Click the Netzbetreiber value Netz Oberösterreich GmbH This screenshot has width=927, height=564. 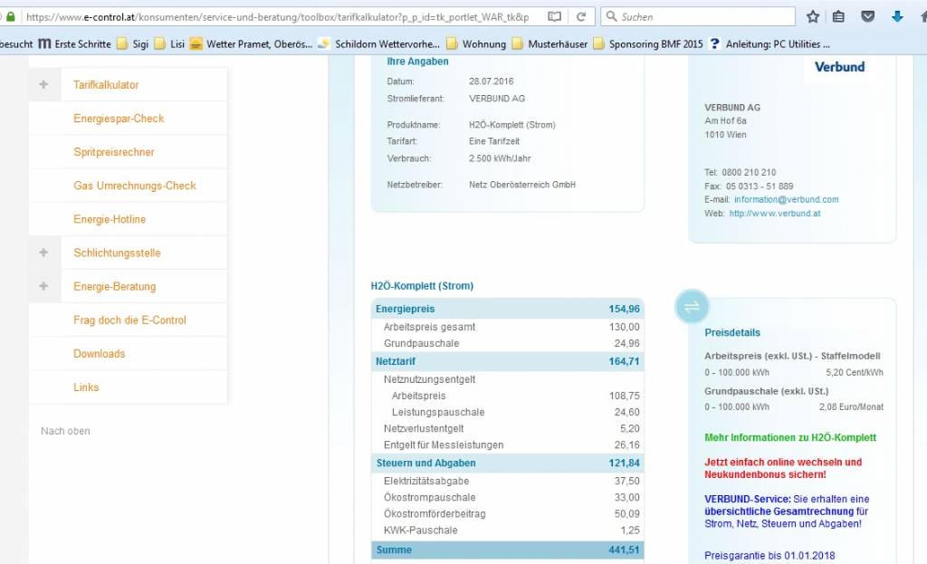pos(522,185)
